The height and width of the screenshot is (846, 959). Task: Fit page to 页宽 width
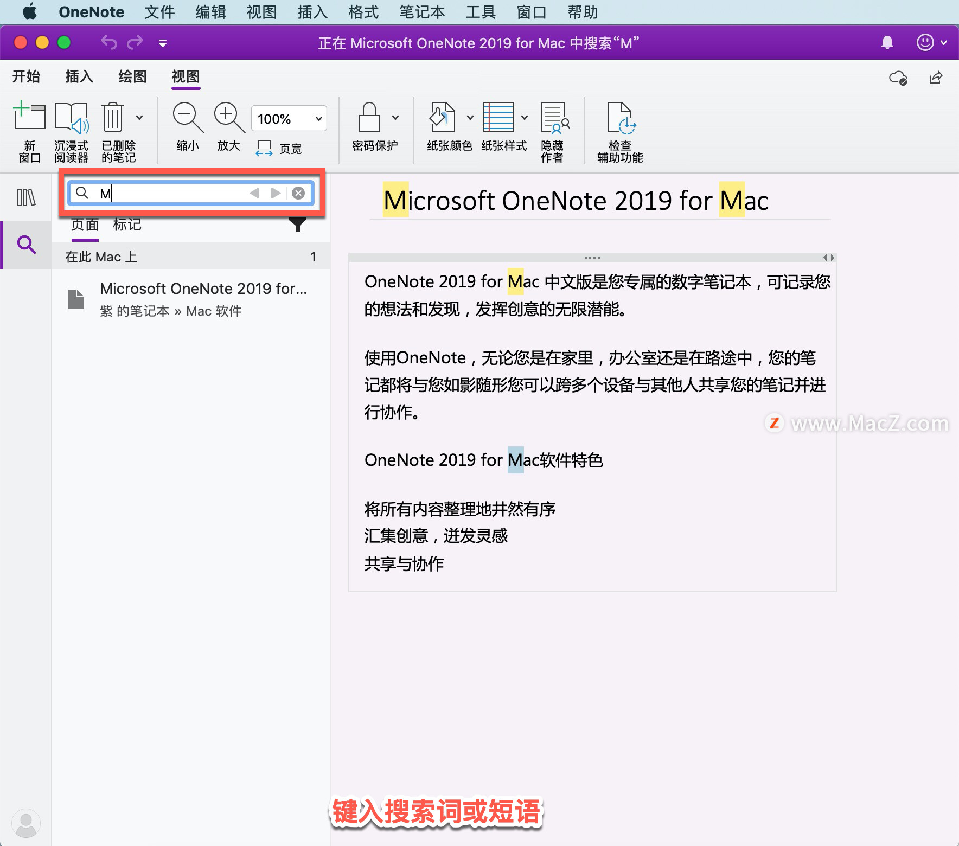pyautogui.click(x=279, y=148)
